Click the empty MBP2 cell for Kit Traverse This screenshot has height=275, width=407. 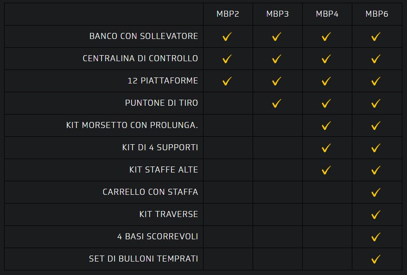228,214
